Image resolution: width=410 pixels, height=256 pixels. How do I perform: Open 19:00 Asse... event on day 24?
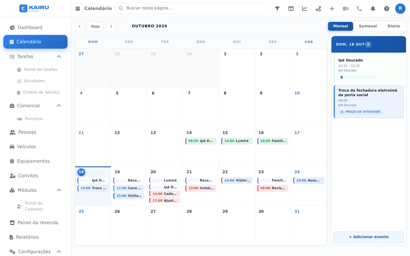tap(309, 180)
